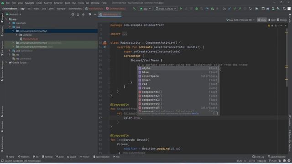Collapse the app module tree node
Screen dimensions: 292x164
(6, 19)
